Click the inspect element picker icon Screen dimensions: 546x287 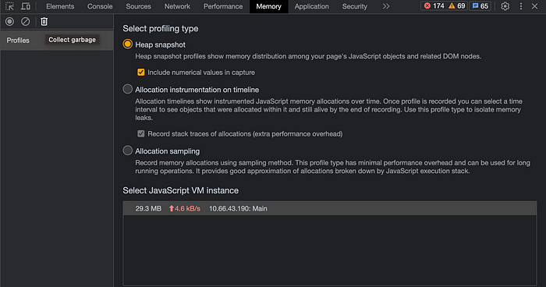click(x=9, y=6)
